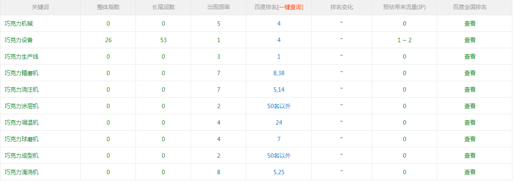Open the 巧克力滴浇机 keyword link

(22, 172)
